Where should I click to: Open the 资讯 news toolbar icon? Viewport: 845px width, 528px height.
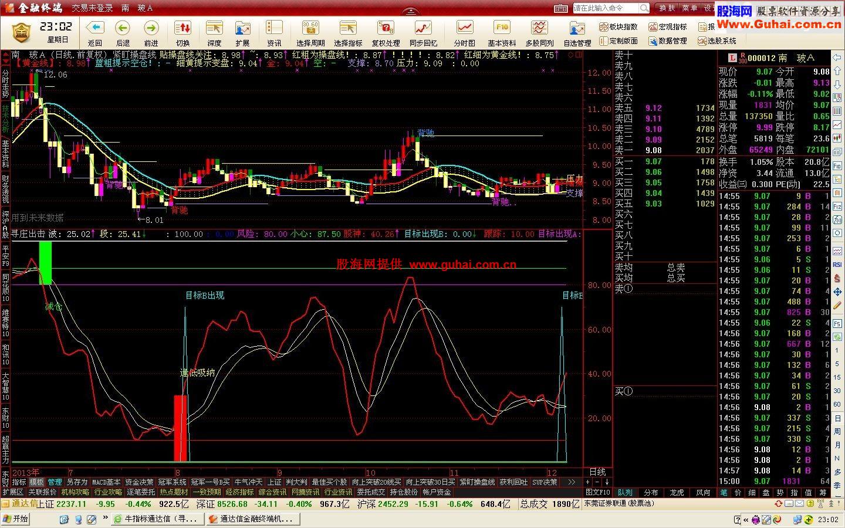pyautogui.click(x=274, y=28)
